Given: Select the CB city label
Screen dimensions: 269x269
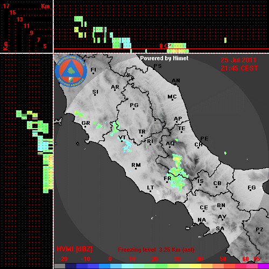Looking at the screenshot, I should (x=217, y=183).
